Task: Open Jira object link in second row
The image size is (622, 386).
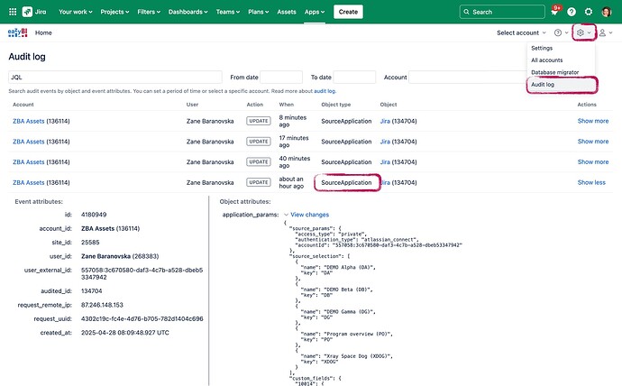Action: (385, 142)
